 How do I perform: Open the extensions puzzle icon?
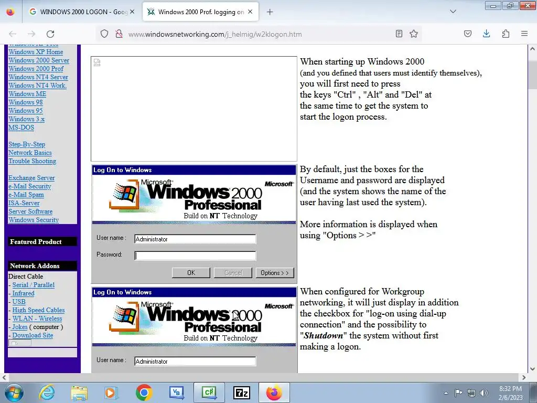tap(506, 34)
